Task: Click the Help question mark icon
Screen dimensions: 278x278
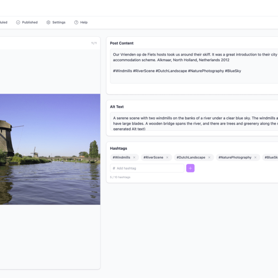Action: pyautogui.click(x=76, y=23)
